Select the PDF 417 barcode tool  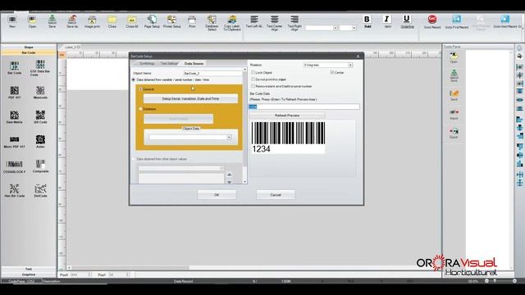tap(15, 93)
